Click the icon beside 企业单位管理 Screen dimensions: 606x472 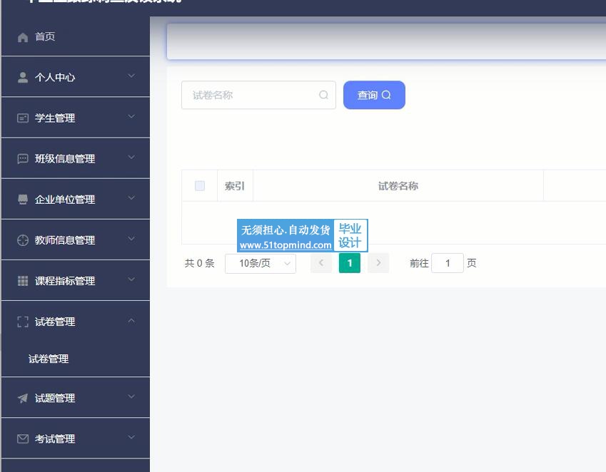tap(23, 200)
